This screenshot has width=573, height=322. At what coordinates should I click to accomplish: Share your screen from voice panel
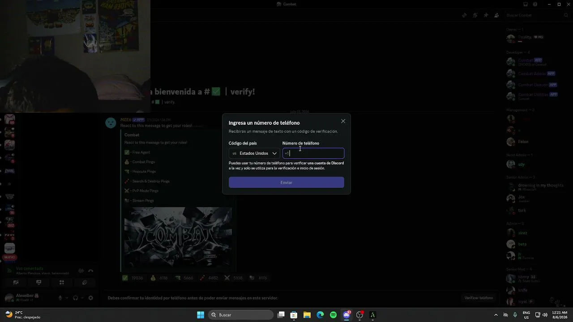(39, 283)
